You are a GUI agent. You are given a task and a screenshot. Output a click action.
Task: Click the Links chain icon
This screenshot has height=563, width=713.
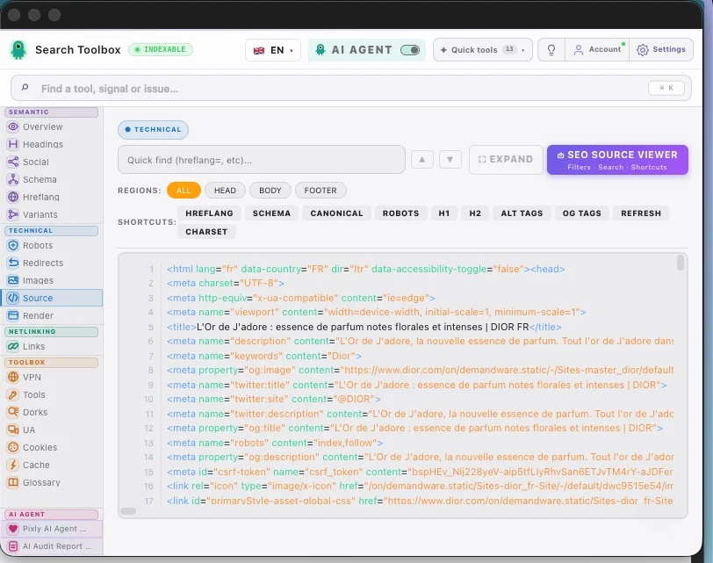13,347
